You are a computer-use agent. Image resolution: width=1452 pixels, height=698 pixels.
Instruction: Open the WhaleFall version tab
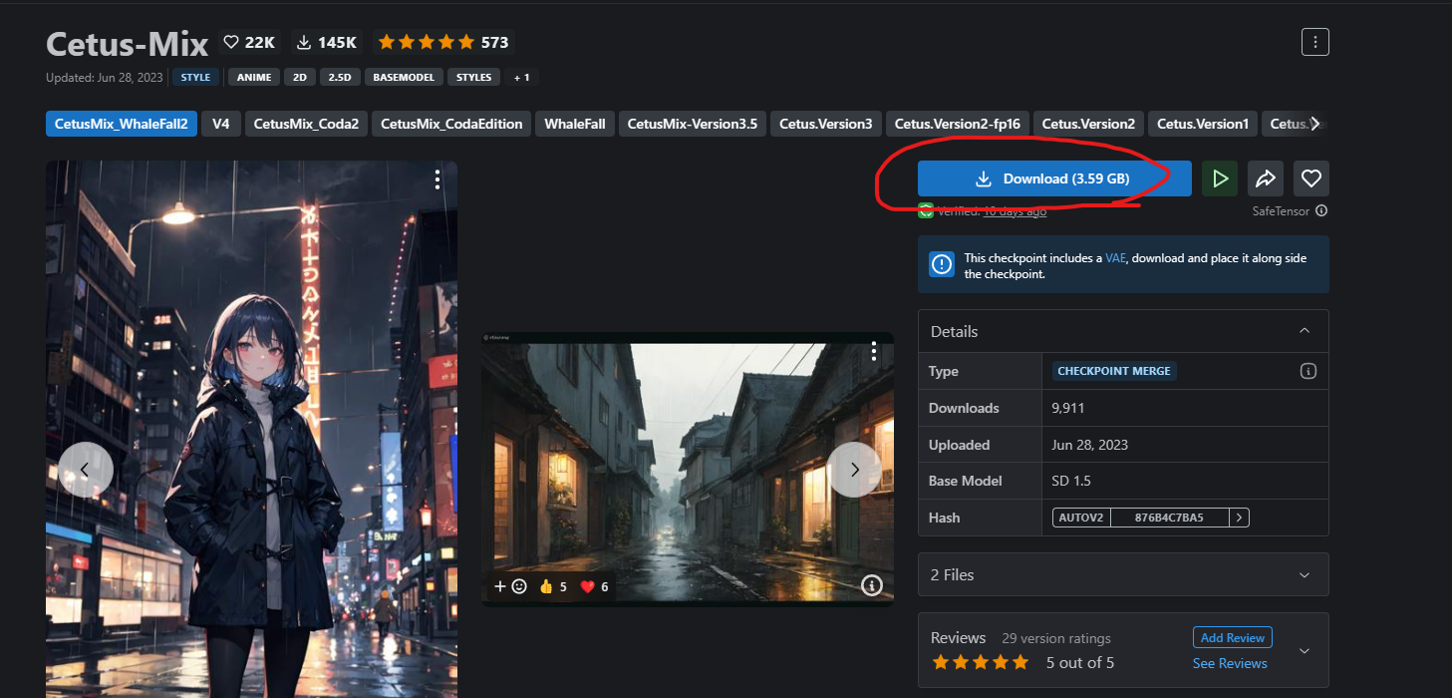point(575,124)
